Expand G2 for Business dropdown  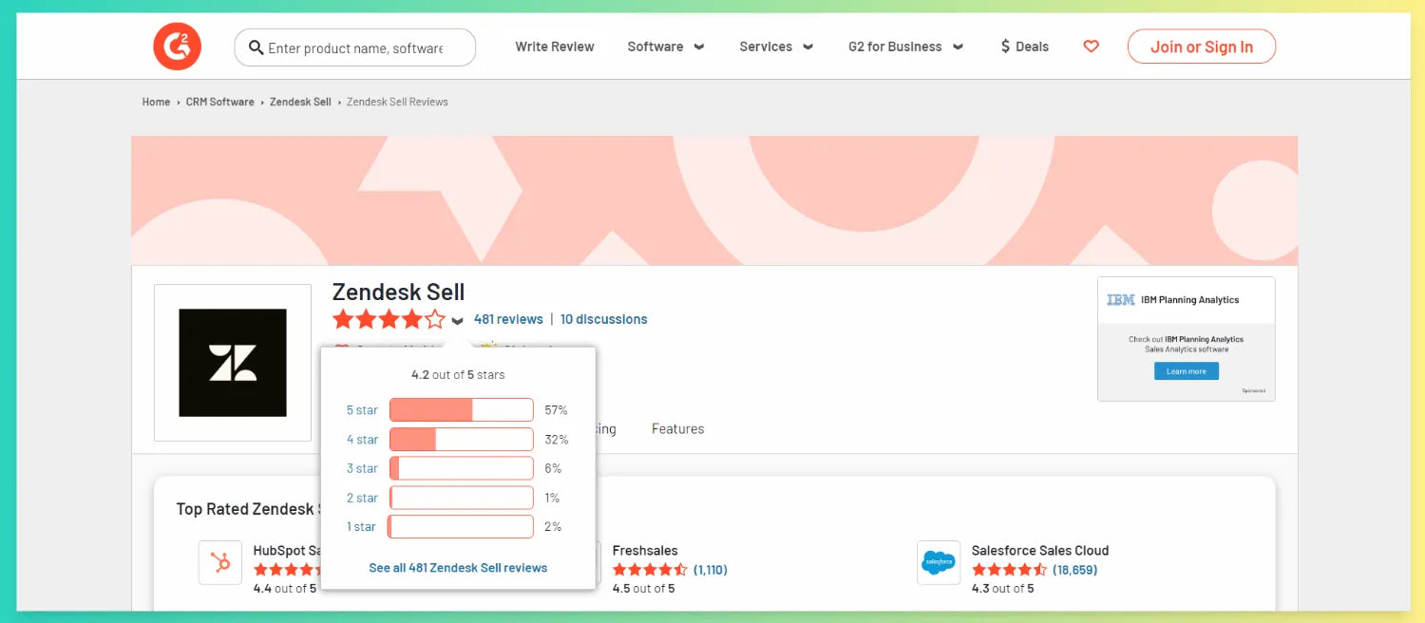905,47
